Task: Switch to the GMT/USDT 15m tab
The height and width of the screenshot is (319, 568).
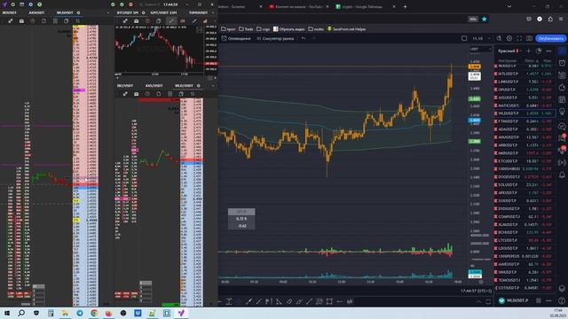Action: coord(163,12)
